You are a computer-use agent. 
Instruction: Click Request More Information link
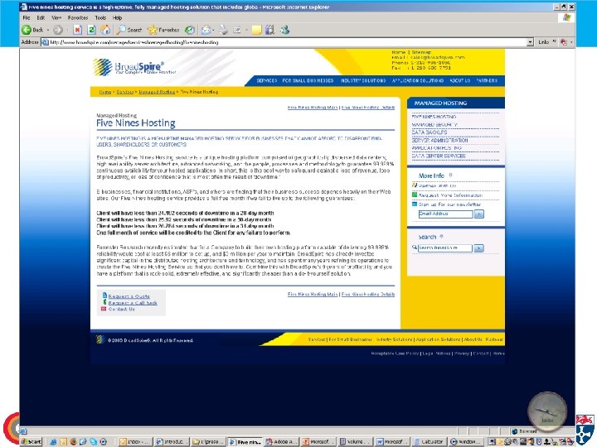(450, 195)
